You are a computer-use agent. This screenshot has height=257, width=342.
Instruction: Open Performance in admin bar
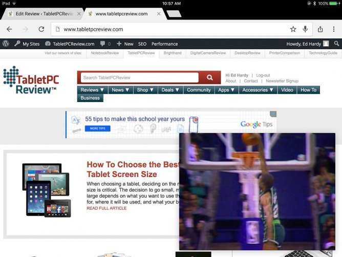click(165, 44)
